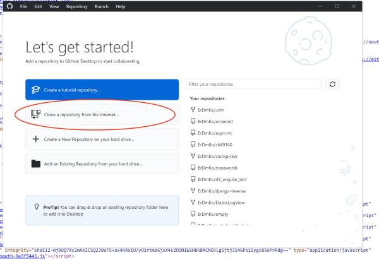The width and height of the screenshot is (379, 260).
Task: Click the fork icon beside ErDmKo/.vim
Action: [193, 110]
